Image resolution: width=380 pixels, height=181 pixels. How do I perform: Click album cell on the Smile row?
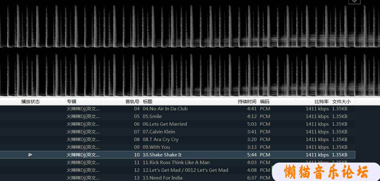click(83, 116)
